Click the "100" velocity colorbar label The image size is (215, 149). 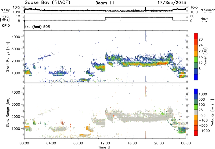pyautogui.click(x=202, y=105)
